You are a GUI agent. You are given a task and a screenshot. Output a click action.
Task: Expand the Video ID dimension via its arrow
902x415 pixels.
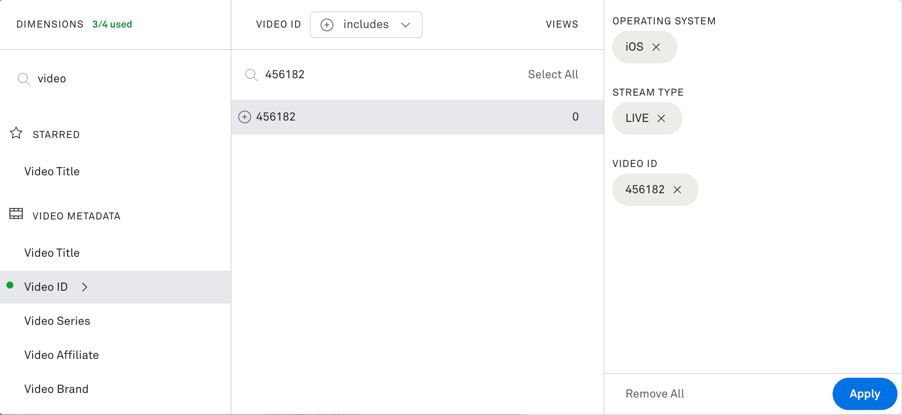[x=85, y=287]
